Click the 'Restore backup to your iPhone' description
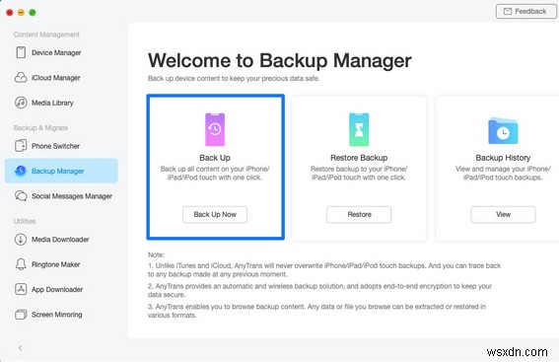 tap(359, 173)
